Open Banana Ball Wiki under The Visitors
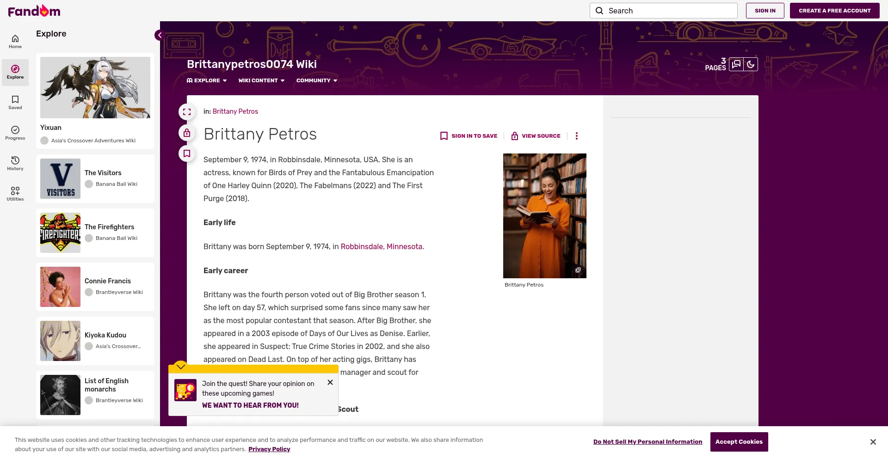 point(117,184)
